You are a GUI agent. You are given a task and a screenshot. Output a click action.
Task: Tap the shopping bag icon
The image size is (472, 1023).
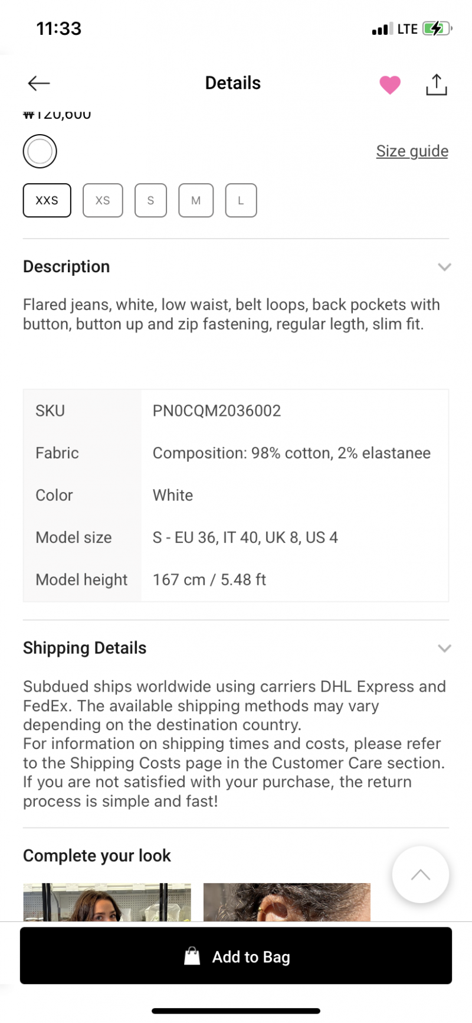point(192,956)
